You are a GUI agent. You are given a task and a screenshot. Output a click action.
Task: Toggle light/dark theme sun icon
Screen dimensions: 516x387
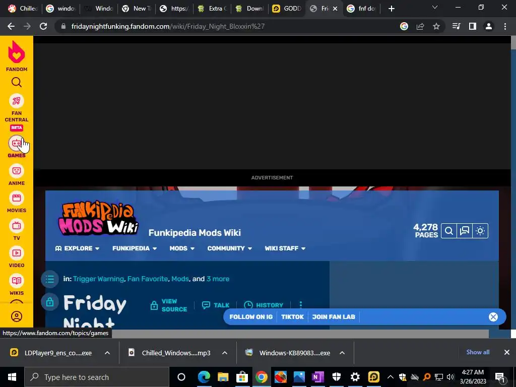[x=480, y=231]
